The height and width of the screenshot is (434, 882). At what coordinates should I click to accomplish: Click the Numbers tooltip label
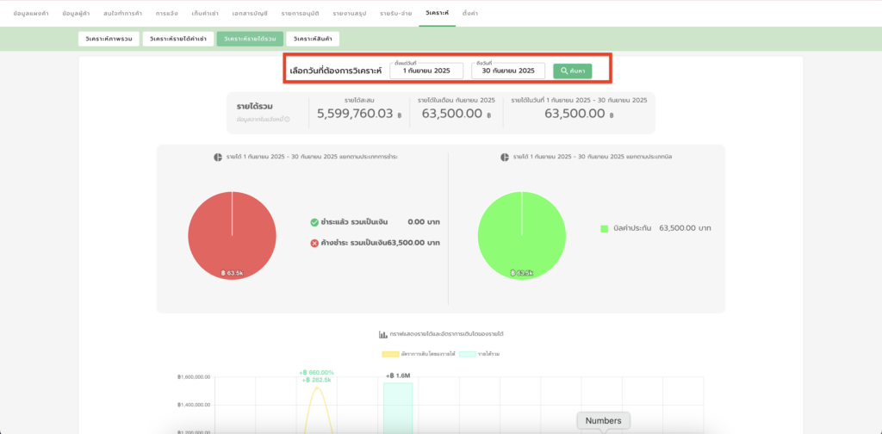tap(604, 420)
